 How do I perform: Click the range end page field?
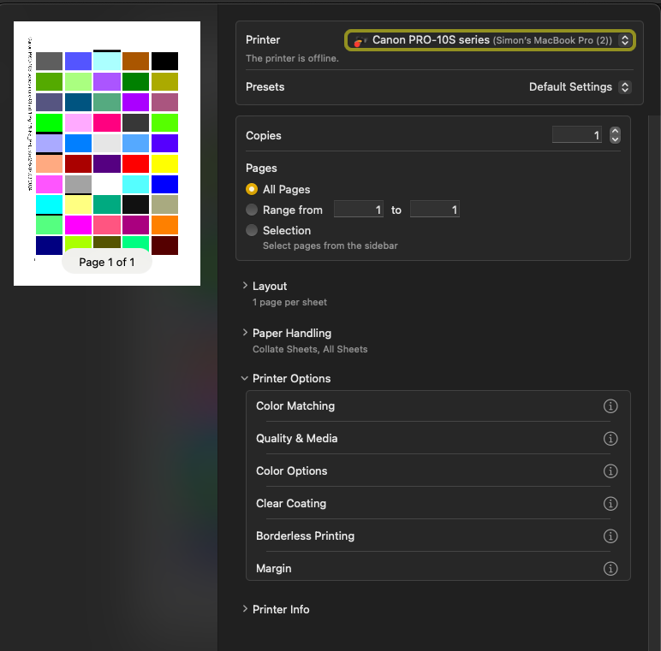[434, 210]
